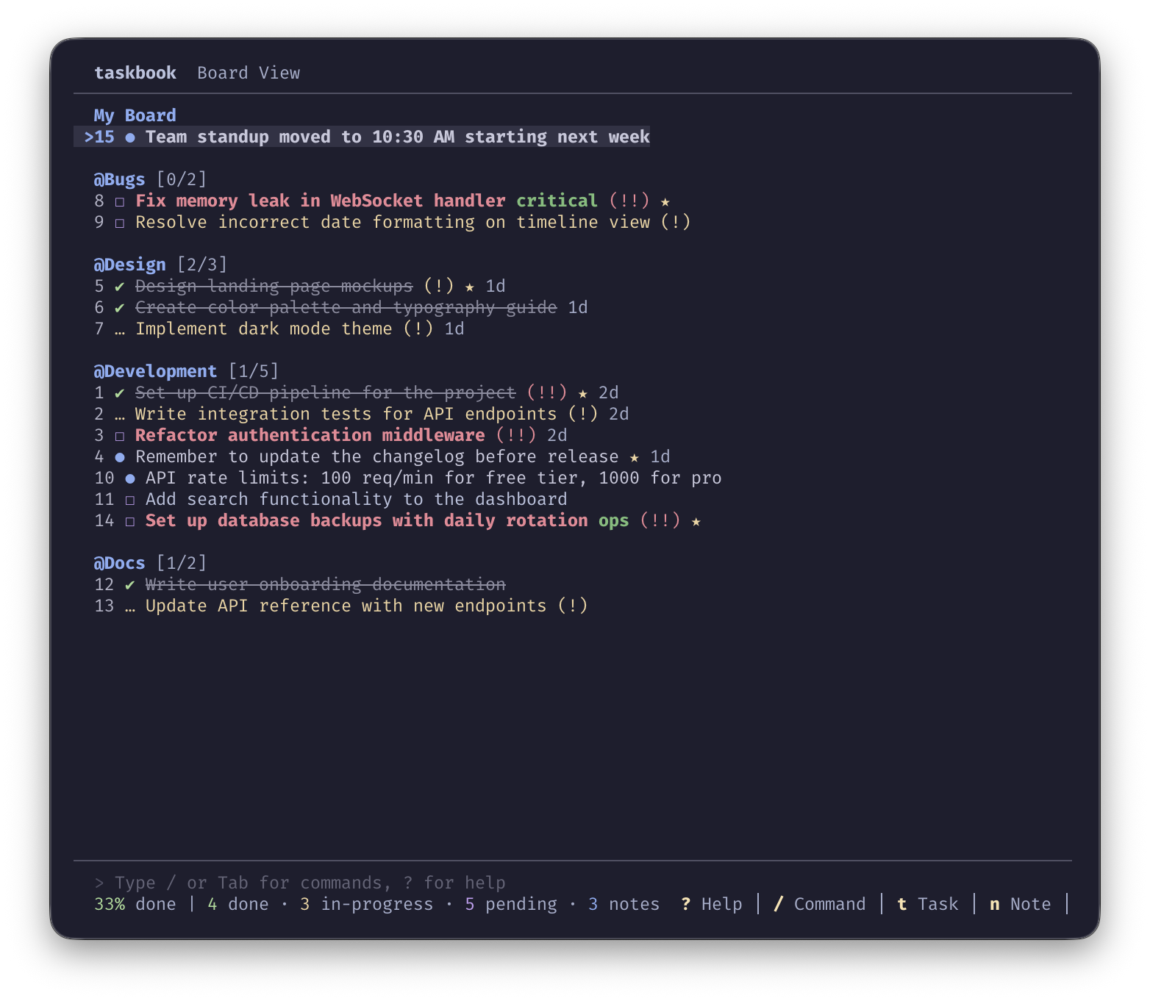Click the 33% done progress indicator
Viewport: 1150px width, 1001px height.
coord(135,904)
